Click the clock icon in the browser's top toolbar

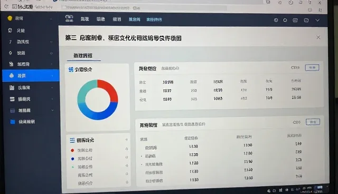pos(291,3)
